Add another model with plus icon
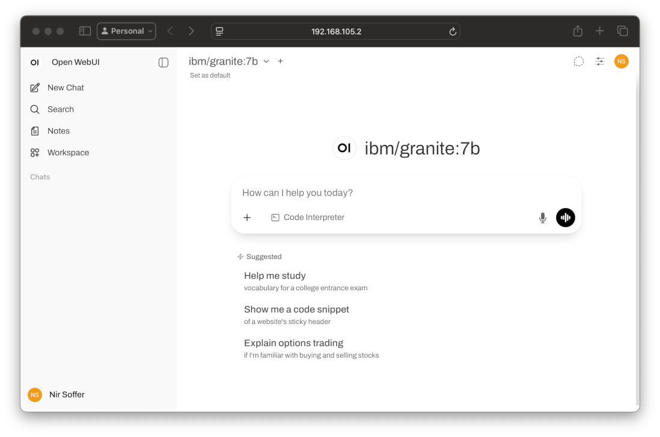 coord(280,61)
